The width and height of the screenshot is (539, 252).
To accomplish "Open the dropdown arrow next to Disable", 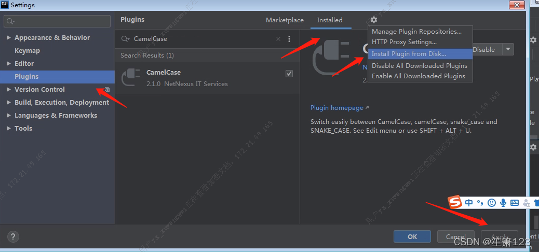I will pos(508,49).
